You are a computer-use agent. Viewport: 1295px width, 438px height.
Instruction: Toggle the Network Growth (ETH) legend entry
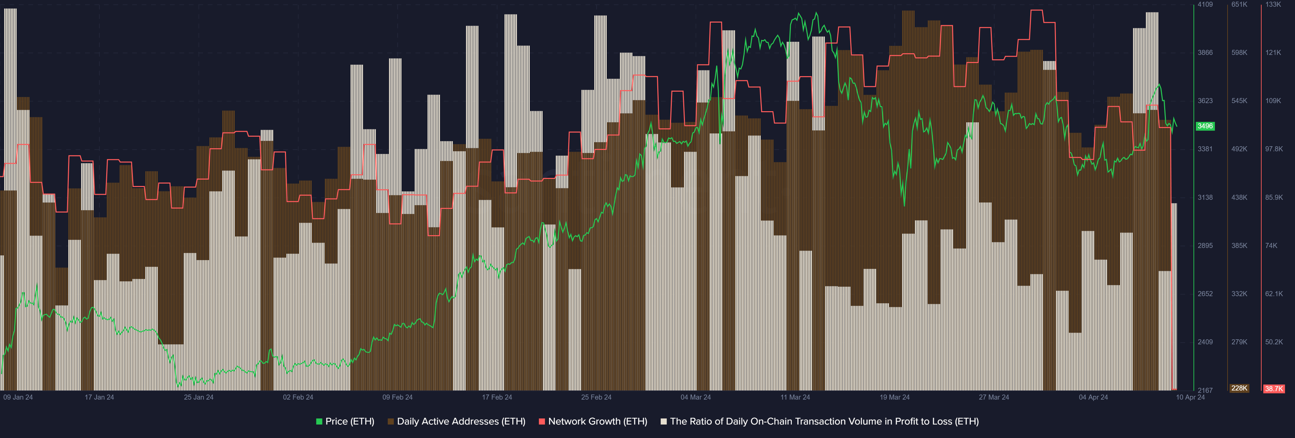593,421
